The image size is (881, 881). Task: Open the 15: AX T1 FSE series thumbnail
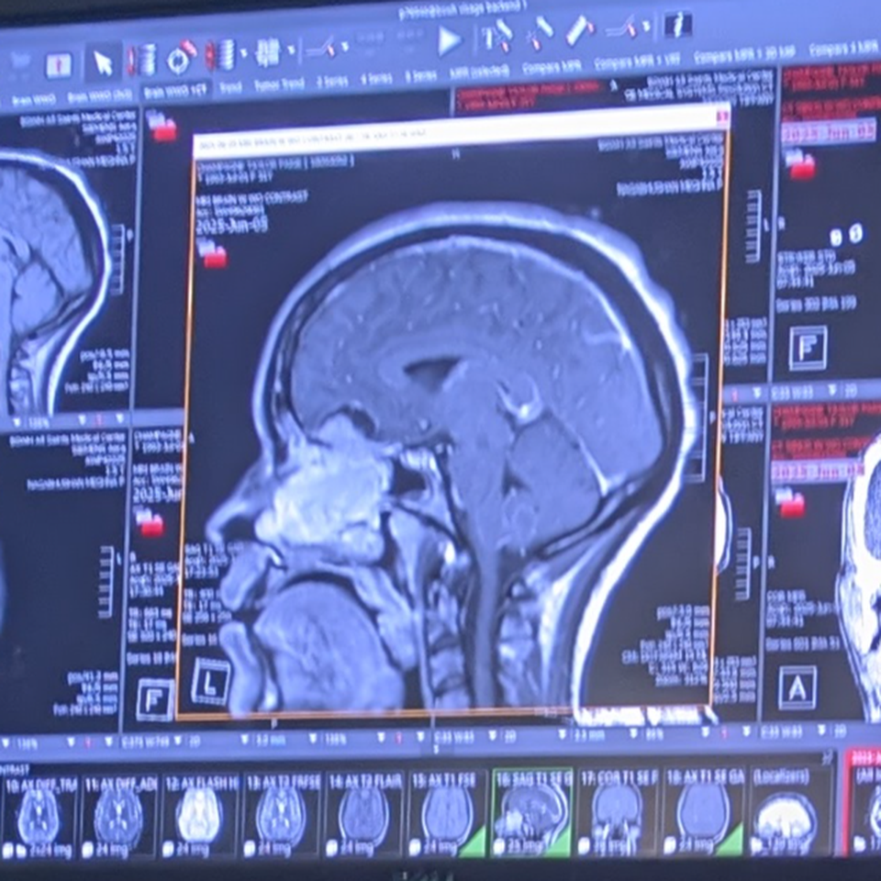(x=448, y=814)
